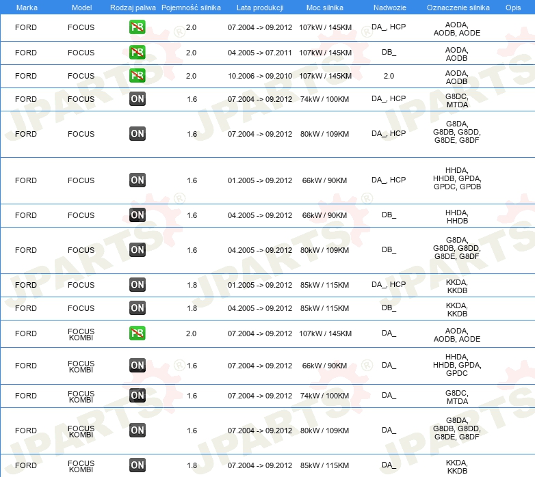Viewport: 535px width, 477px height.
Task: Click FOCUS KOMBI model cell in 1.8 row
Action: click(x=81, y=466)
